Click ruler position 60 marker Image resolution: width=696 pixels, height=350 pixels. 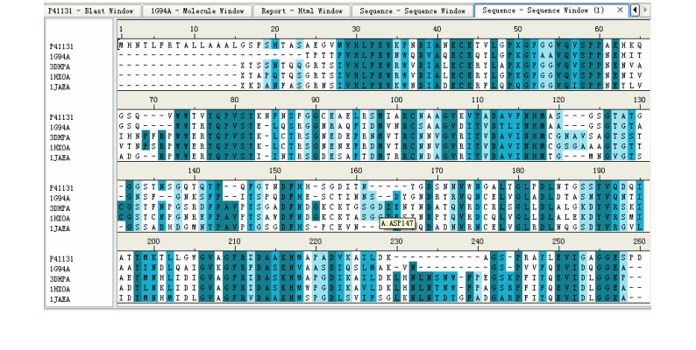point(599,29)
